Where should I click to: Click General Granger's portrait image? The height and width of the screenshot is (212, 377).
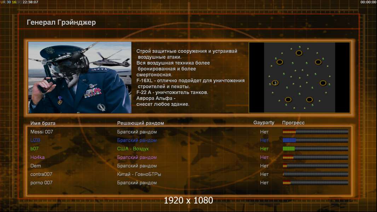click(80, 77)
